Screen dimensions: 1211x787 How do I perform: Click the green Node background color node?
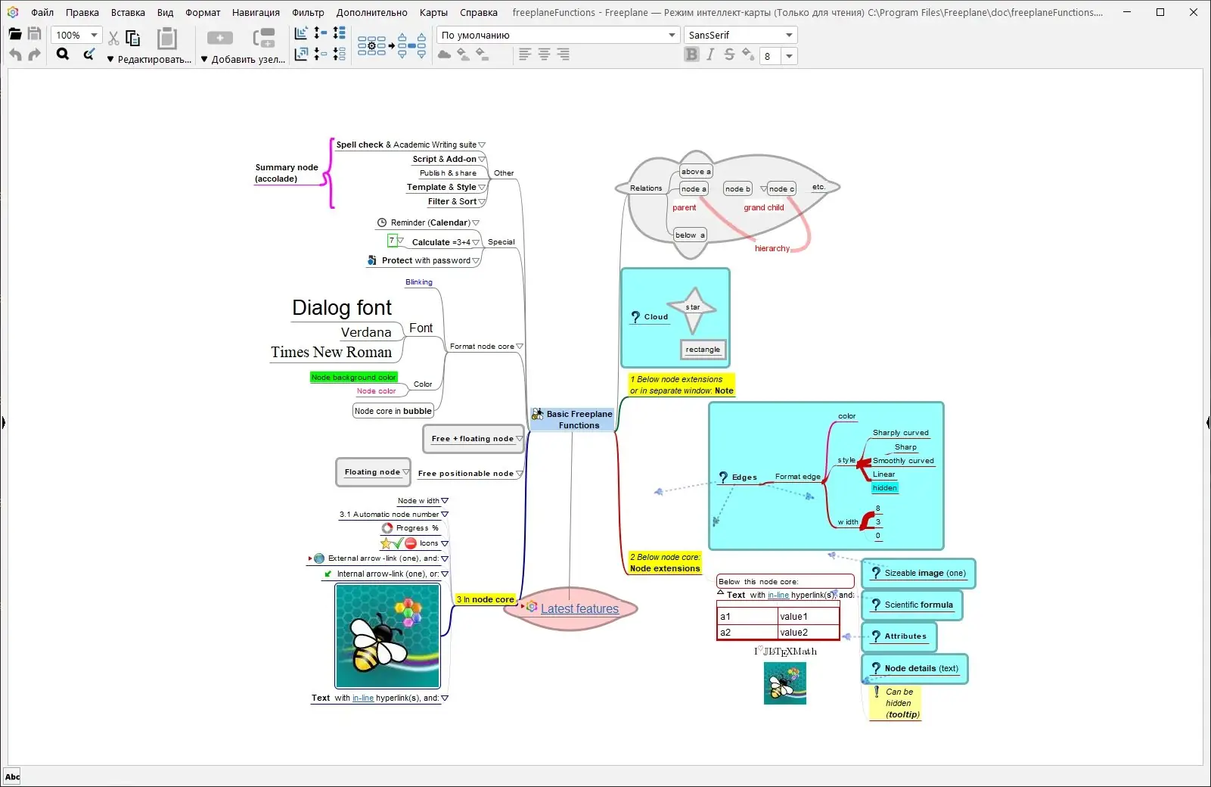point(353,377)
